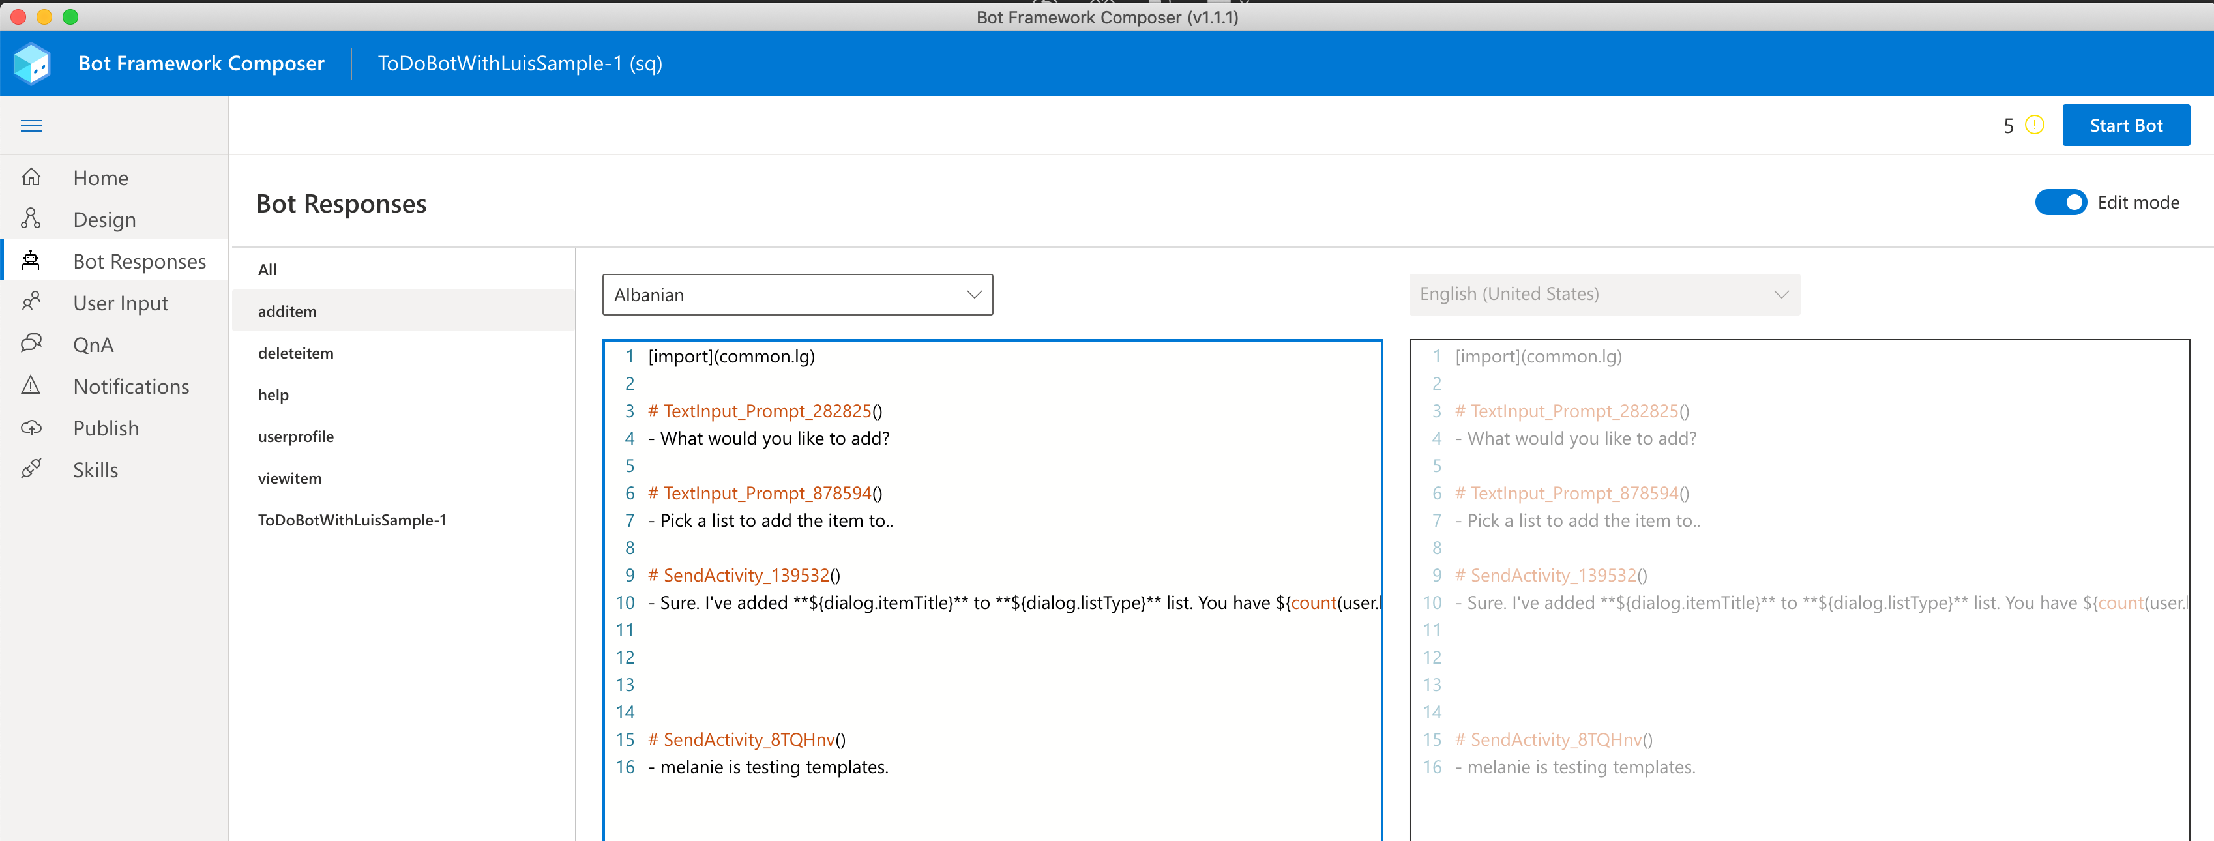2214x841 pixels.
Task: Click the project name ToDoBotWithLuisSample-1 (sq)
Action: (520, 64)
